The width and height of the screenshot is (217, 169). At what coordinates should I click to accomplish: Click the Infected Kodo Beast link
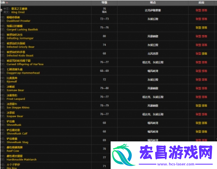click(x=20, y=56)
